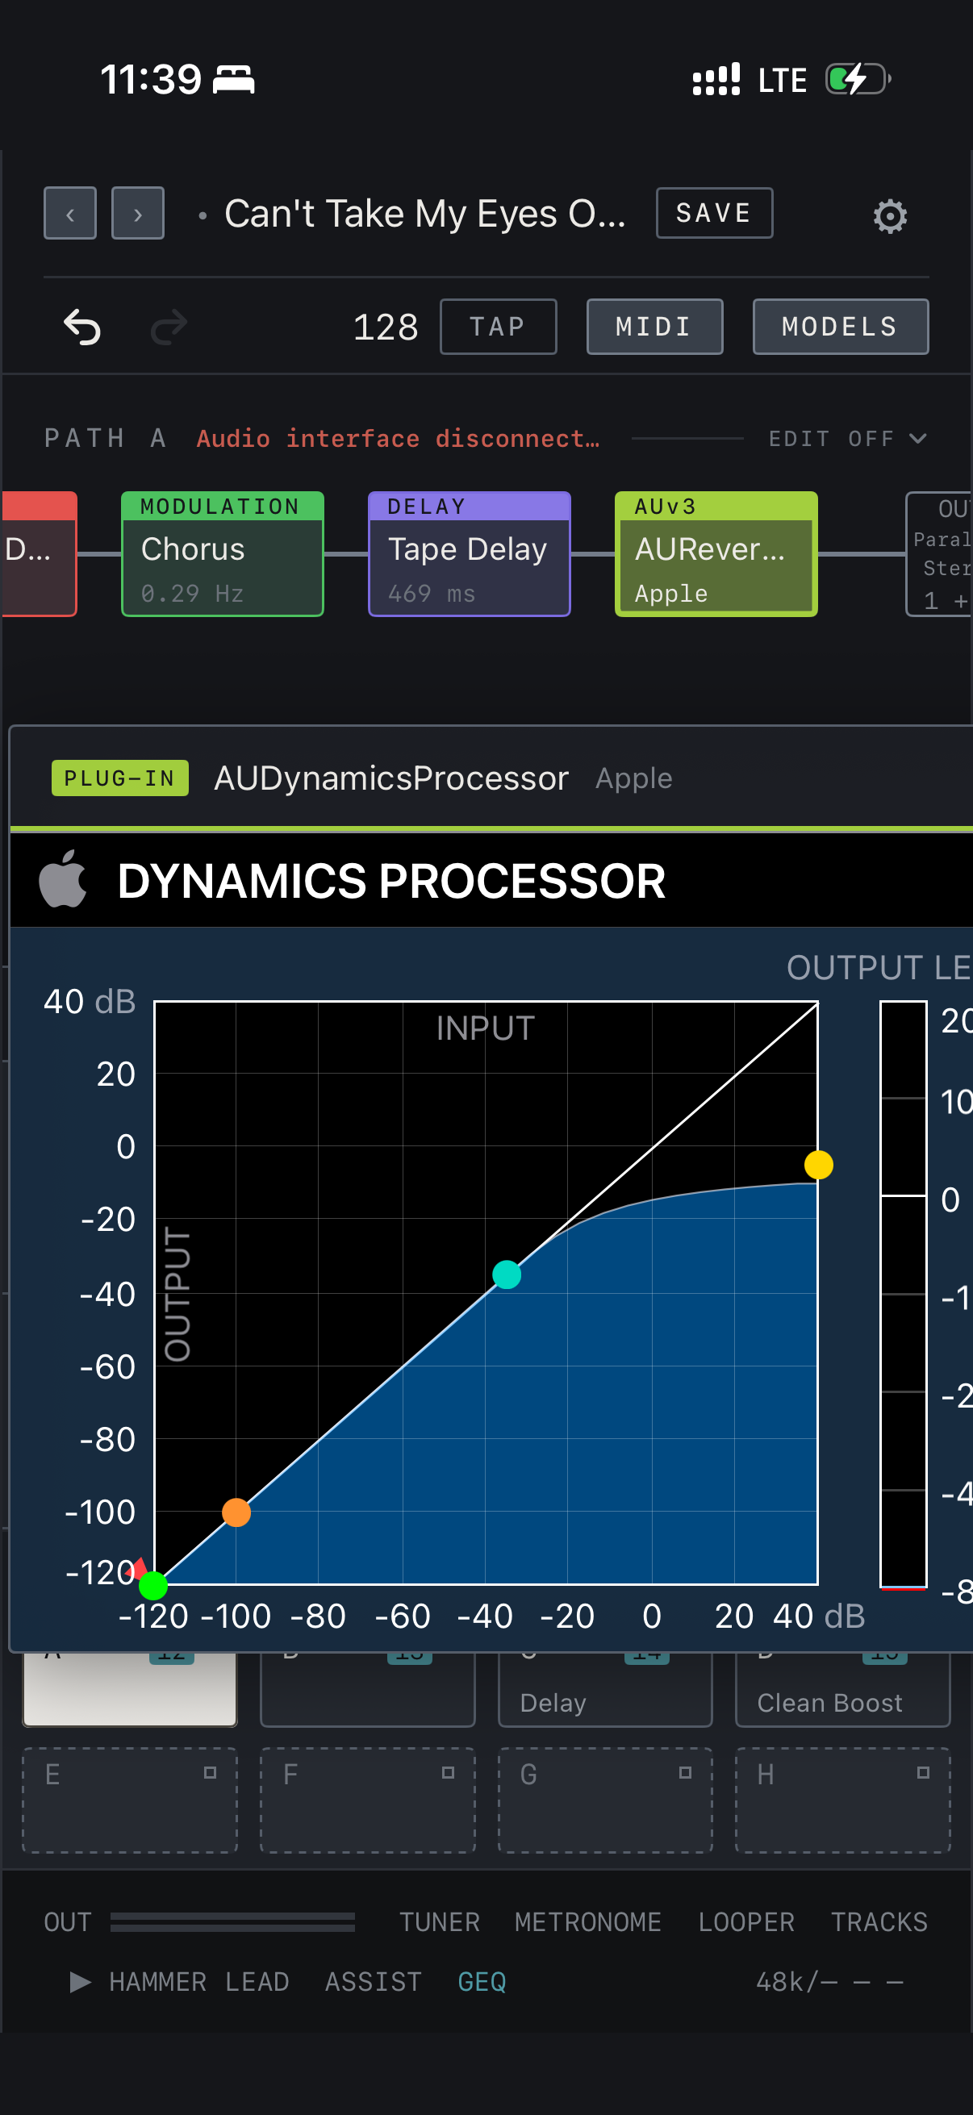Viewport: 973px width, 2115px height.
Task: Toggle small square in slot H
Action: (x=923, y=1773)
